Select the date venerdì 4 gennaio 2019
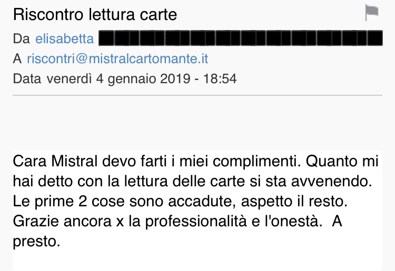Image resolution: width=395 pixels, height=271 pixels. click(x=120, y=79)
